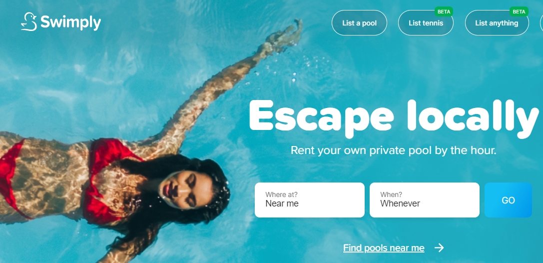The height and width of the screenshot is (263, 543).
Task: Open the When? date selector
Action: [425, 200]
